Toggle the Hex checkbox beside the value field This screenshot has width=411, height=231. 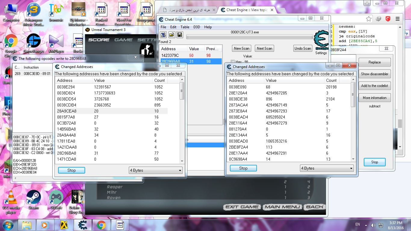tap(233, 62)
